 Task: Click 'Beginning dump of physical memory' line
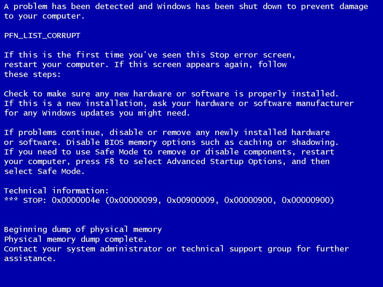[83, 230]
